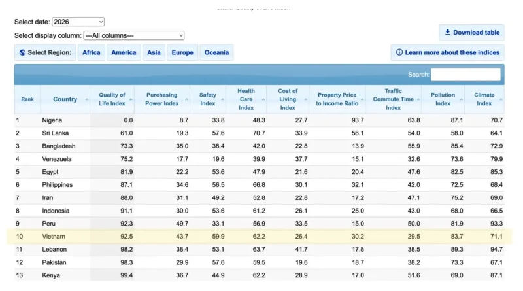Filter by Africa region

point(92,52)
